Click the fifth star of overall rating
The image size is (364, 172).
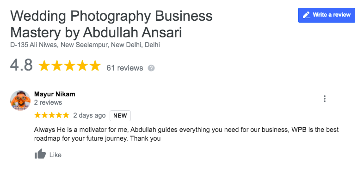(x=95, y=66)
